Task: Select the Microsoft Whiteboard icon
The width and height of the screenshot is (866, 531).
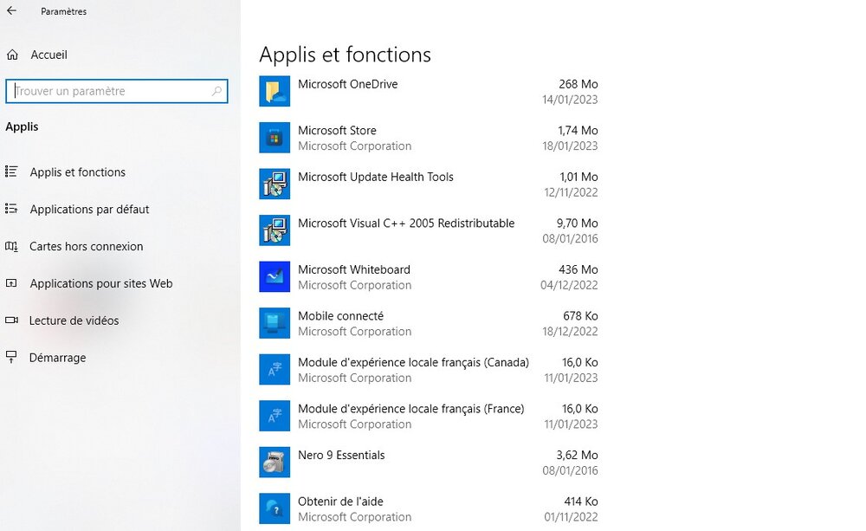Action: pyautogui.click(x=275, y=277)
